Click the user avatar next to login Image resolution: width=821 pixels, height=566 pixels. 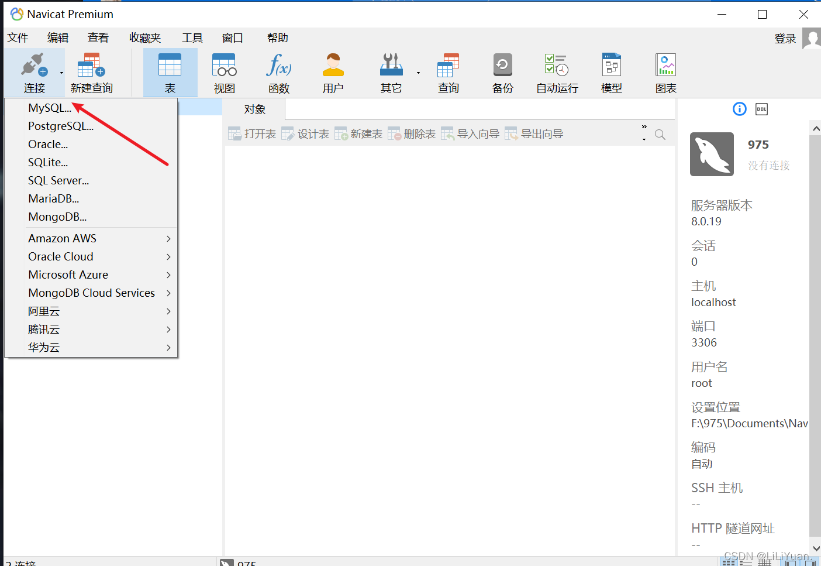point(812,39)
